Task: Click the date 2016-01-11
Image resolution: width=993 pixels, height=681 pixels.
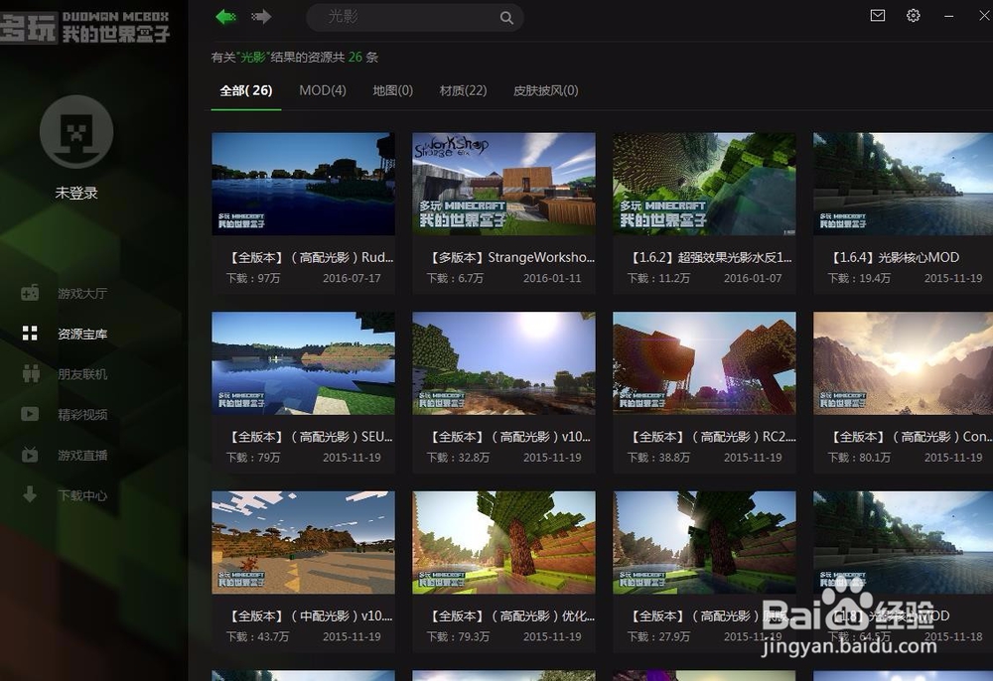Action: (x=552, y=278)
